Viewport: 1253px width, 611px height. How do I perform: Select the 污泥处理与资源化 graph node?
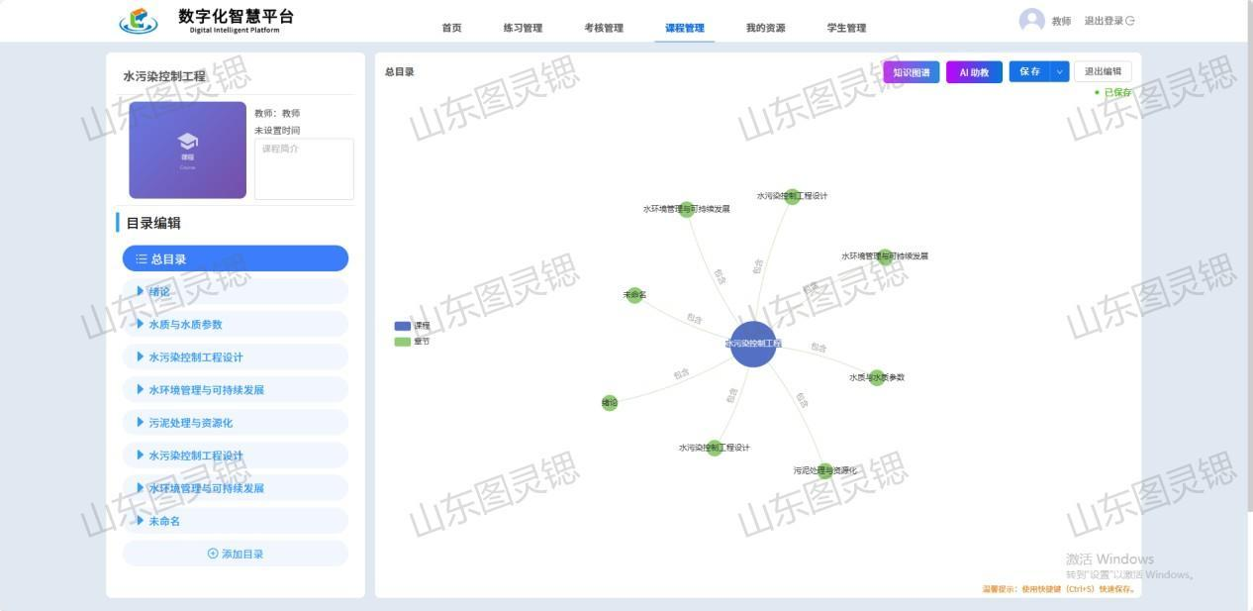[824, 470]
